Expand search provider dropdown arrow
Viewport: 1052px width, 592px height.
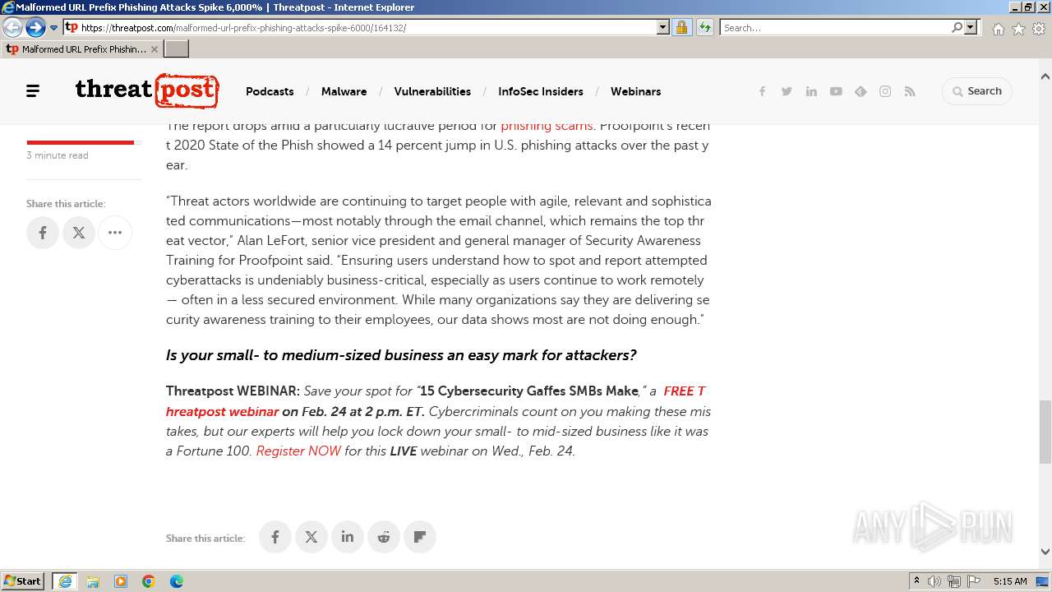coord(971,27)
